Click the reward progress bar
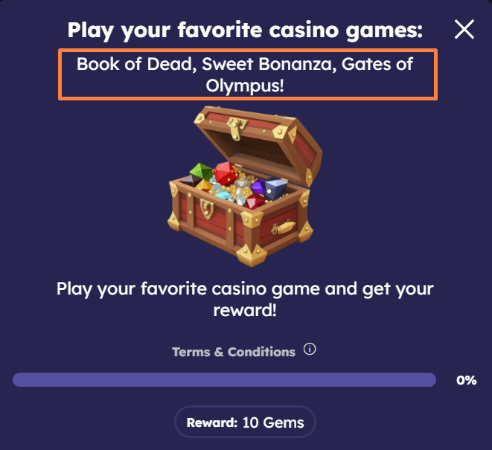 [x=224, y=380]
